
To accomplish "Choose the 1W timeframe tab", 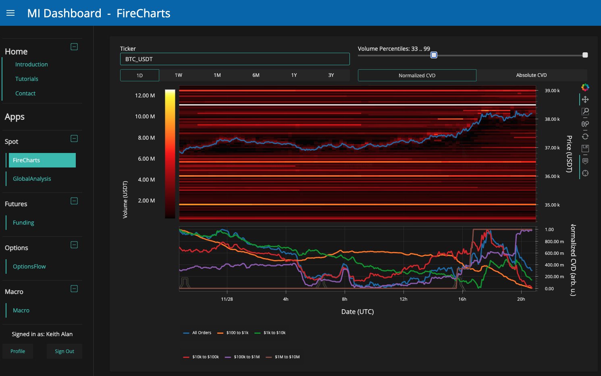I will point(178,75).
